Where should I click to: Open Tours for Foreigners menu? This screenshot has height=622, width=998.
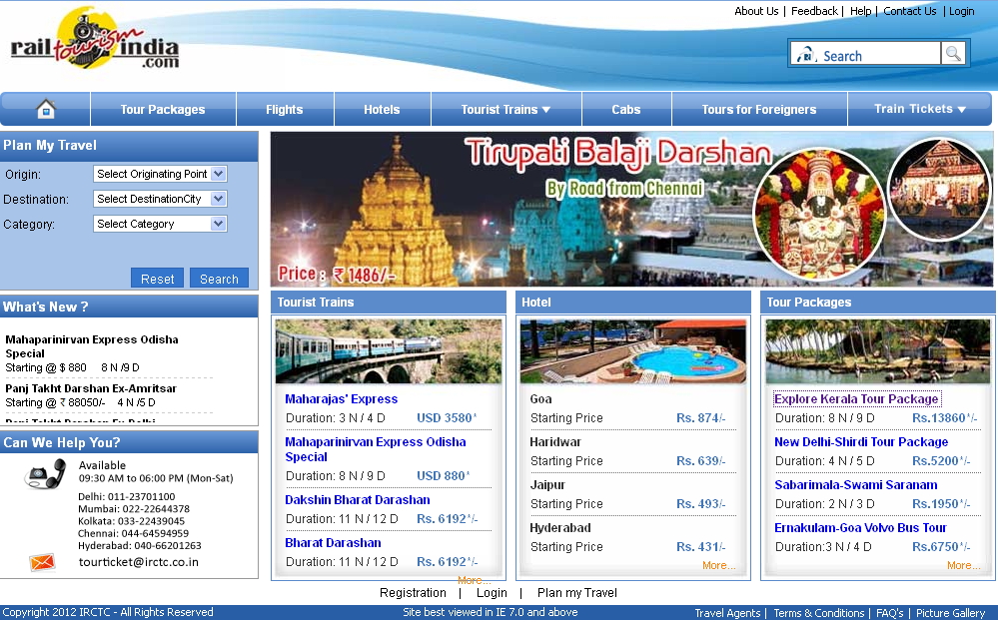click(x=759, y=110)
